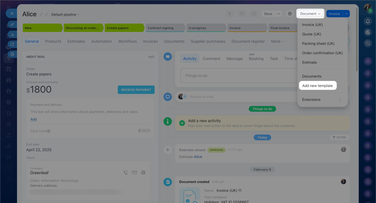
Task: Click the green plus icon for new activity
Action: pos(182,123)
